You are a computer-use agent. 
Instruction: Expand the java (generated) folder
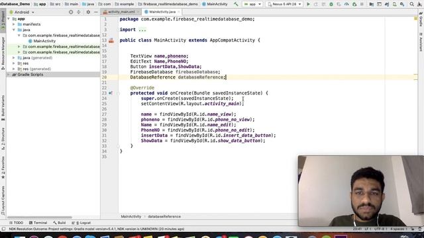click(x=14, y=58)
